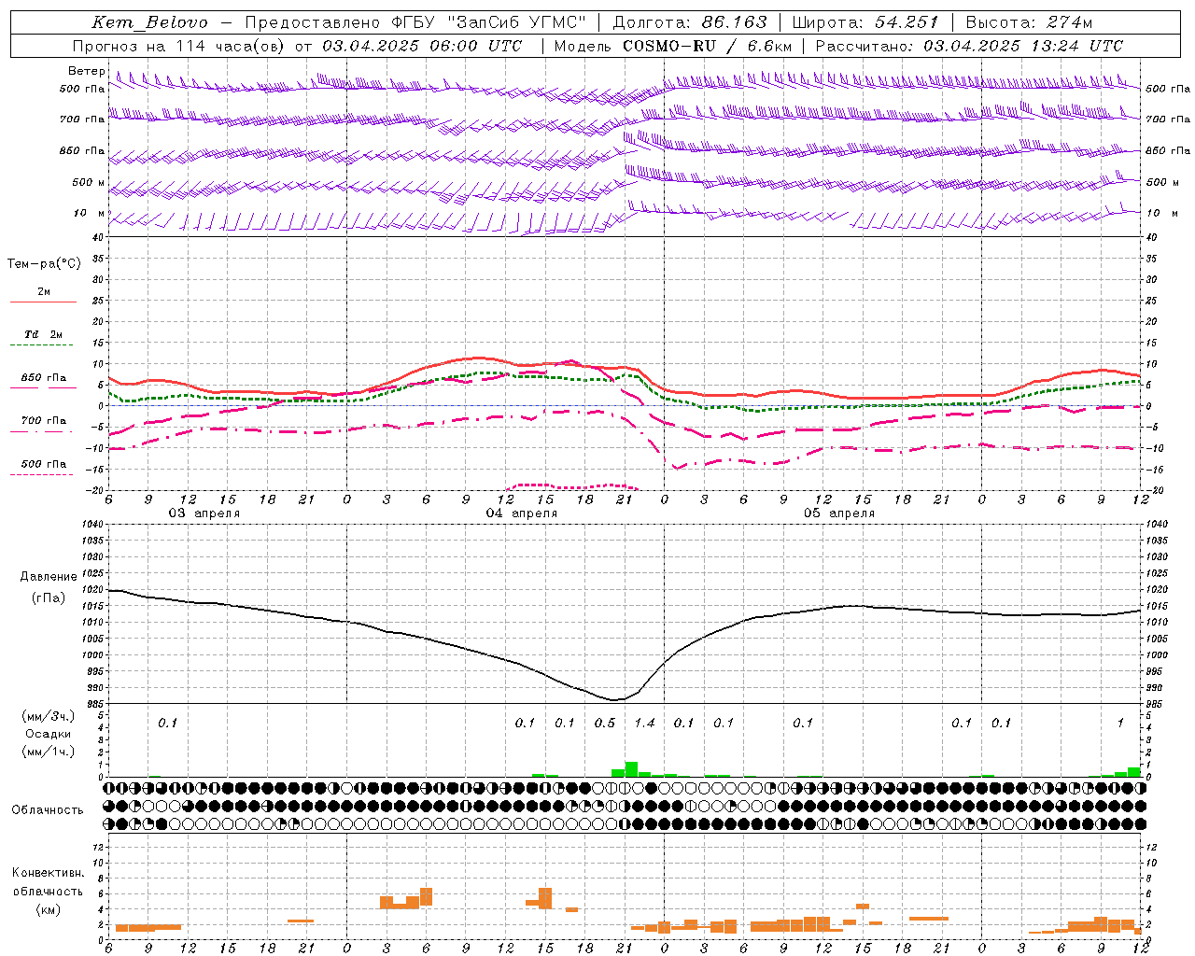Select the Долгота: 86.163 header entry

point(690,22)
